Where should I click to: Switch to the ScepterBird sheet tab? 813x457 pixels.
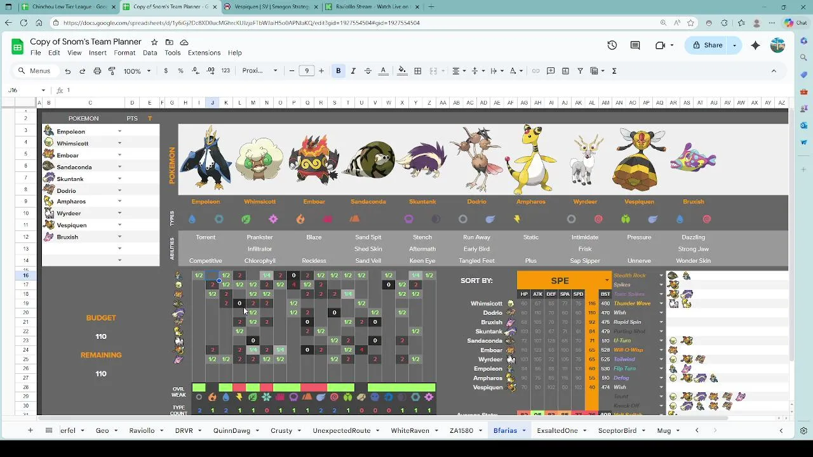click(621, 430)
